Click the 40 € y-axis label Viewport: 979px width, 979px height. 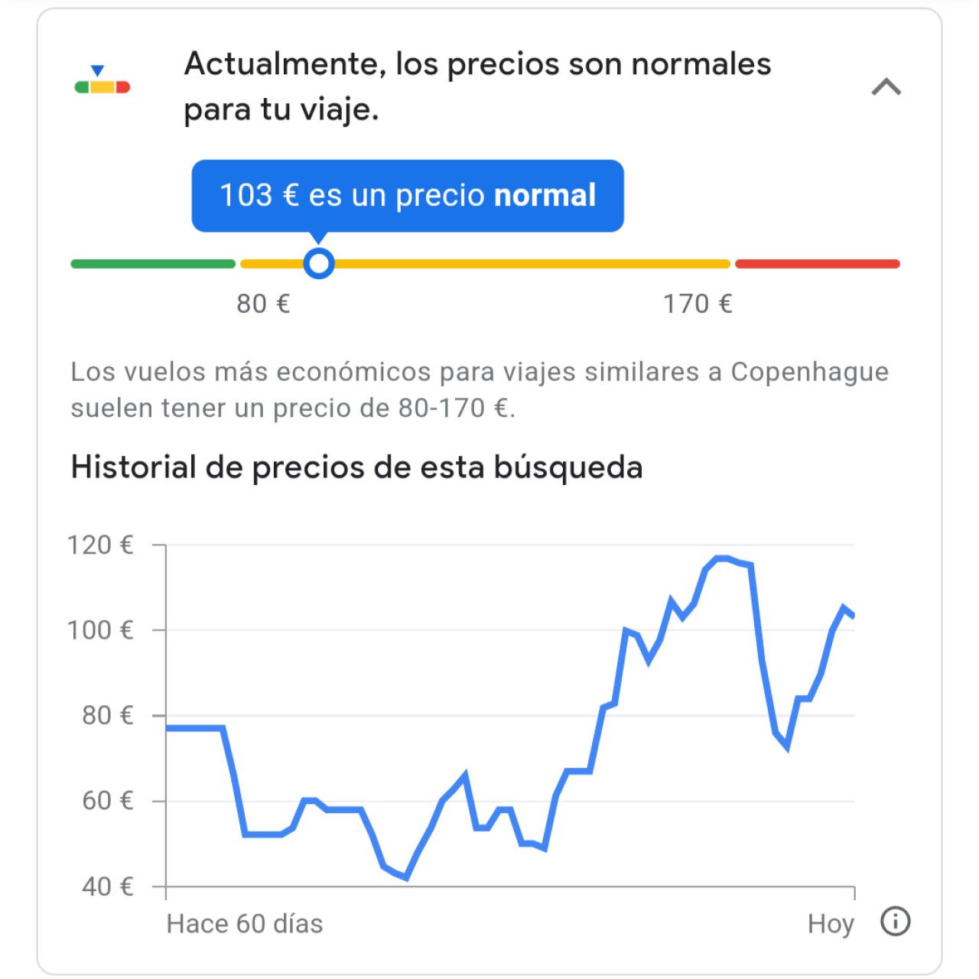(107, 886)
